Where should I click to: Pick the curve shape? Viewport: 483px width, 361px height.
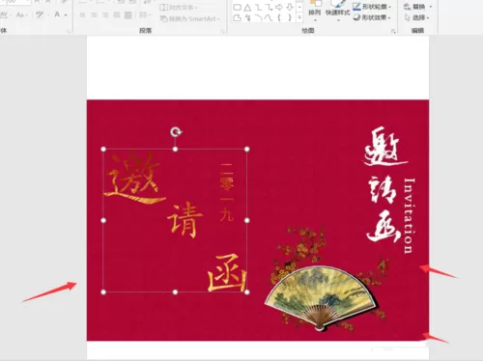269,17
